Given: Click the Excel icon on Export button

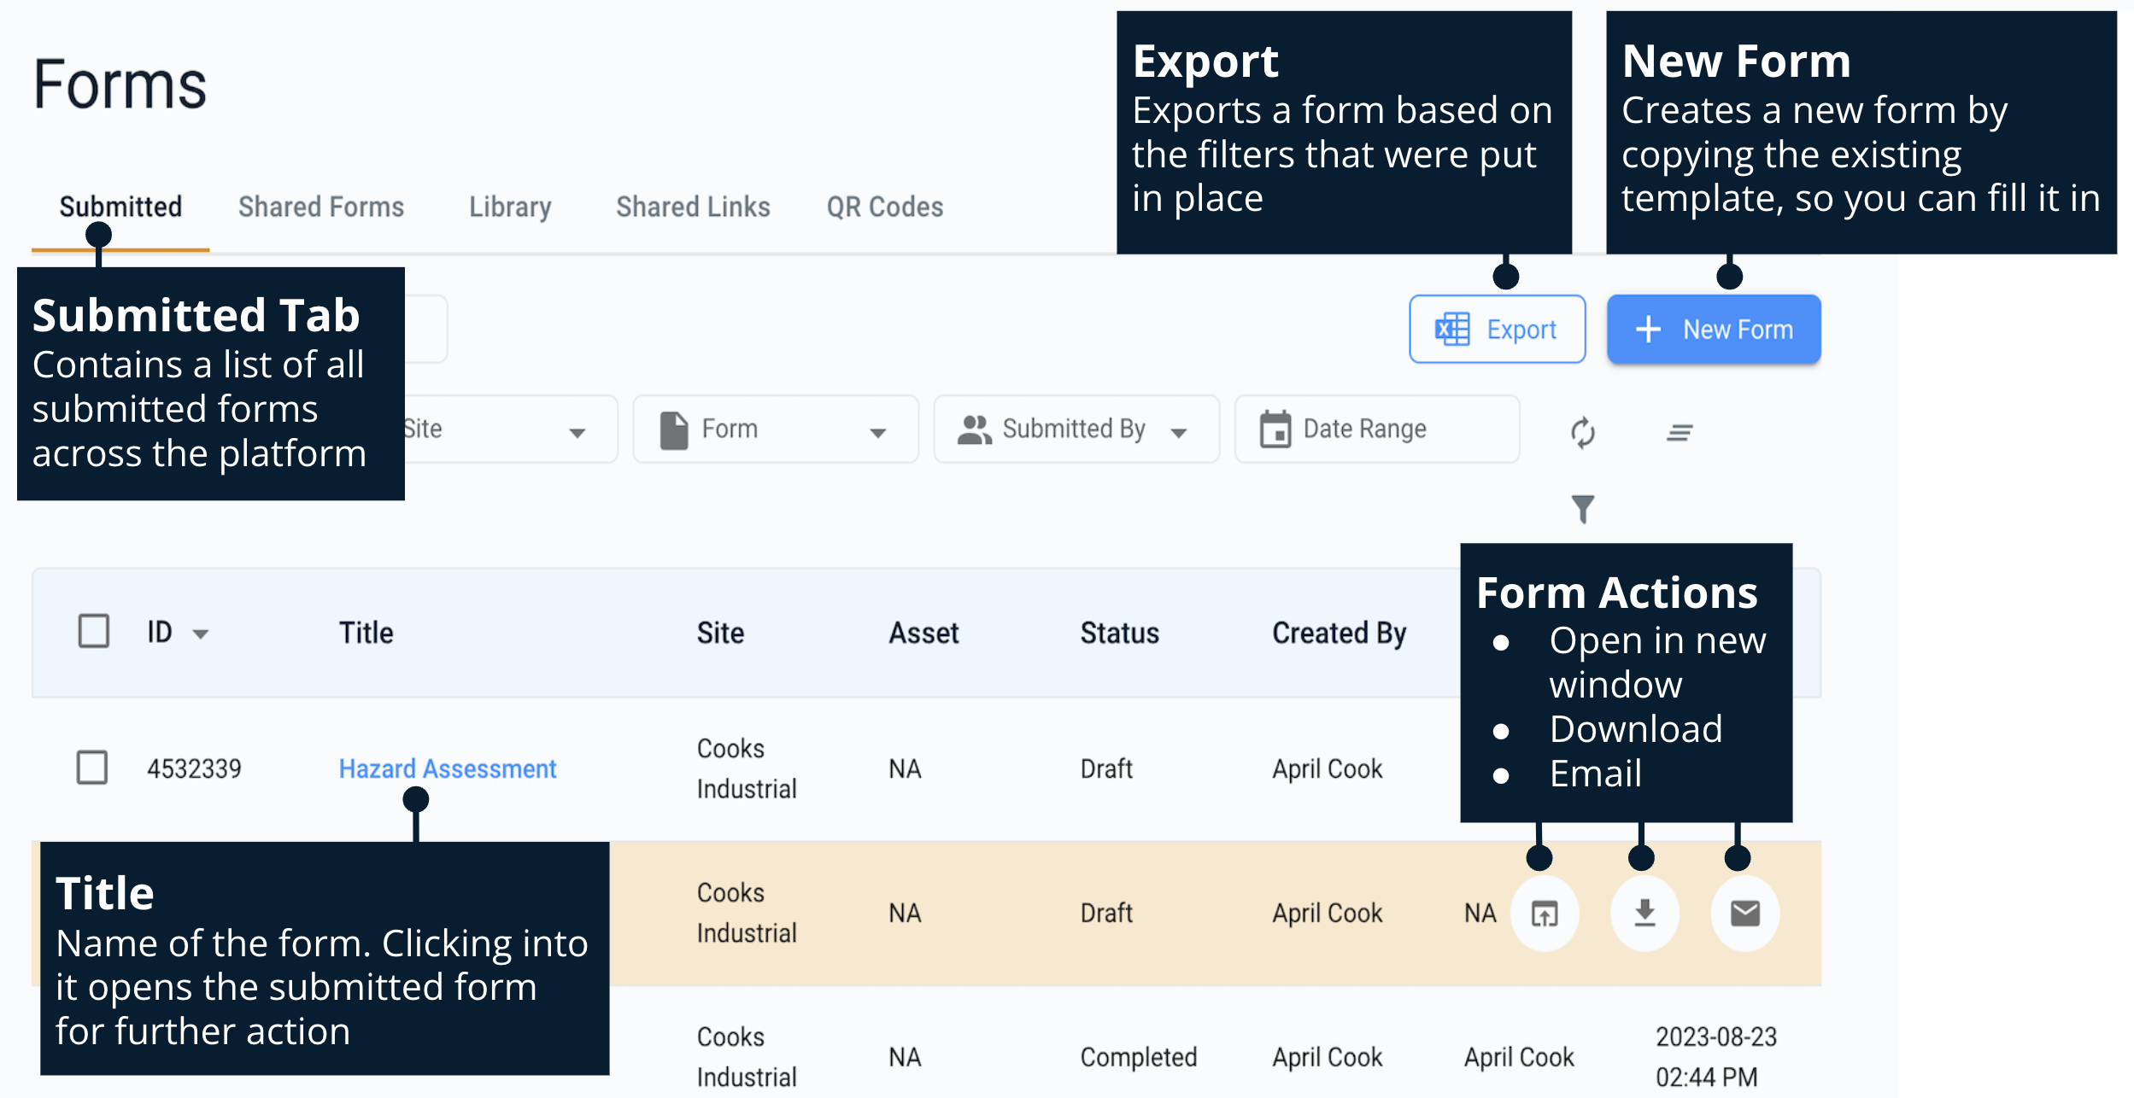Looking at the screenshot, I should [1451, 330].
